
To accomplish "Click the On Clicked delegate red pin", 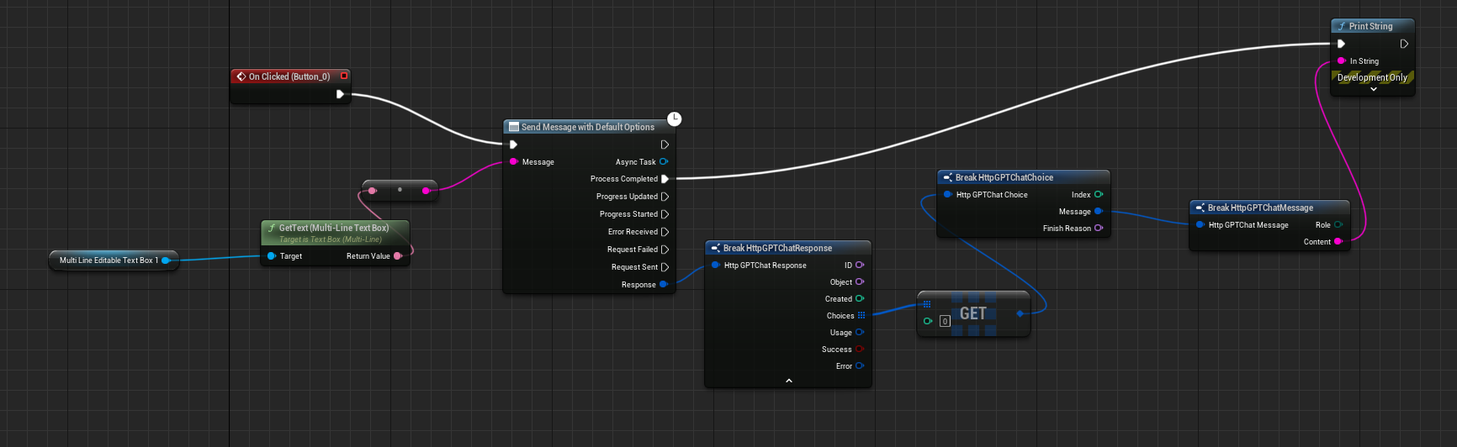I will pos(344,76).
